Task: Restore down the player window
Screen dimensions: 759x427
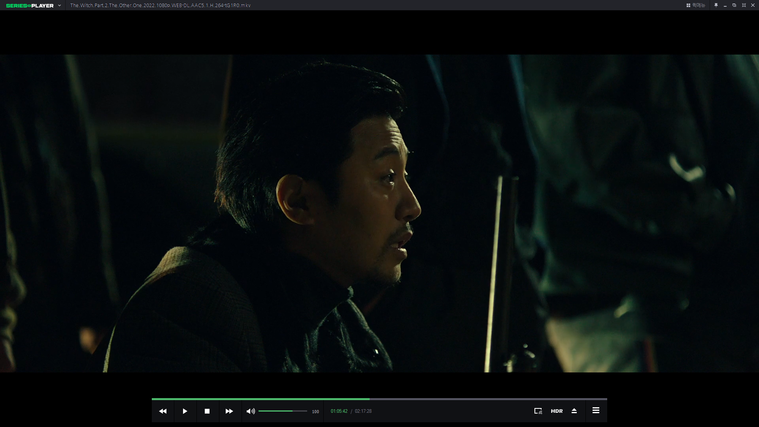Action: (x=734, y=5)
